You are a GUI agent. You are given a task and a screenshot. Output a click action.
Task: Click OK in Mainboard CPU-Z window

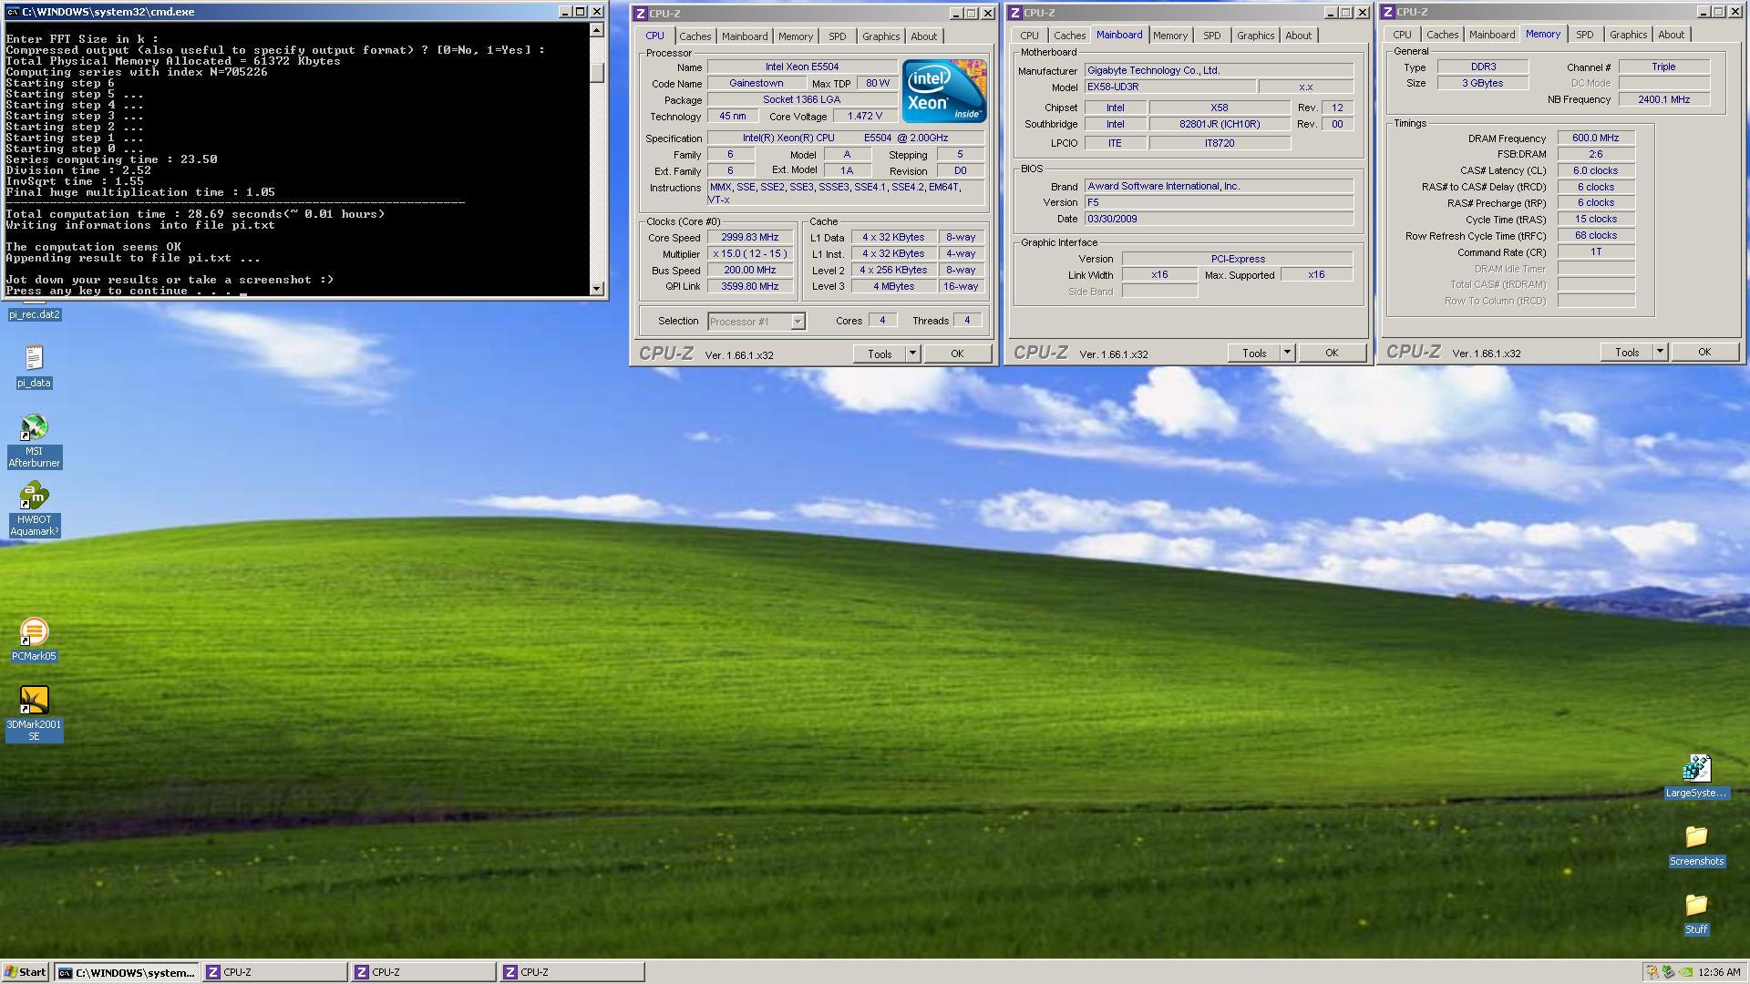pos(1332,353)
